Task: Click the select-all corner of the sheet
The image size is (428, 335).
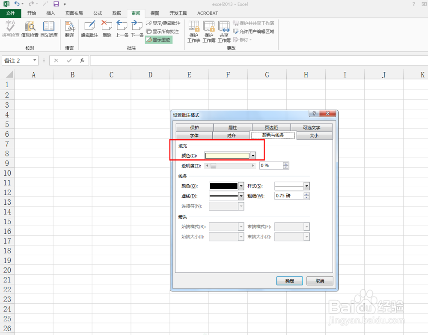Action: [x=8, y=74]
